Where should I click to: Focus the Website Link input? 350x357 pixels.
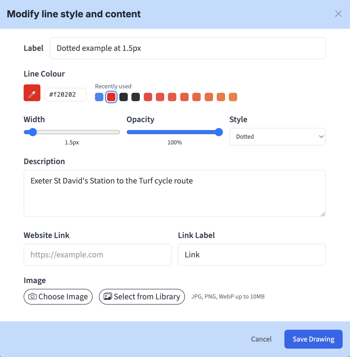tap(97, 255)
